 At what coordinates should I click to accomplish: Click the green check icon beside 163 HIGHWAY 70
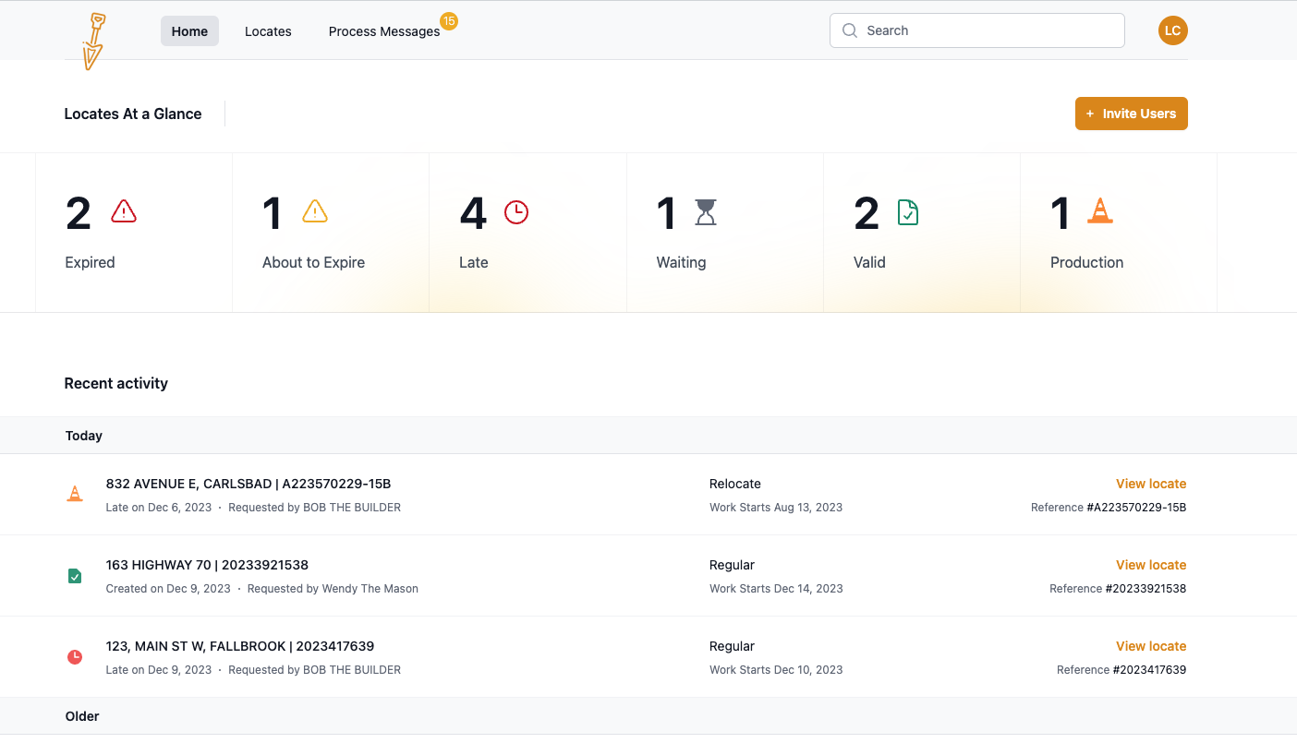click(75, 575)
